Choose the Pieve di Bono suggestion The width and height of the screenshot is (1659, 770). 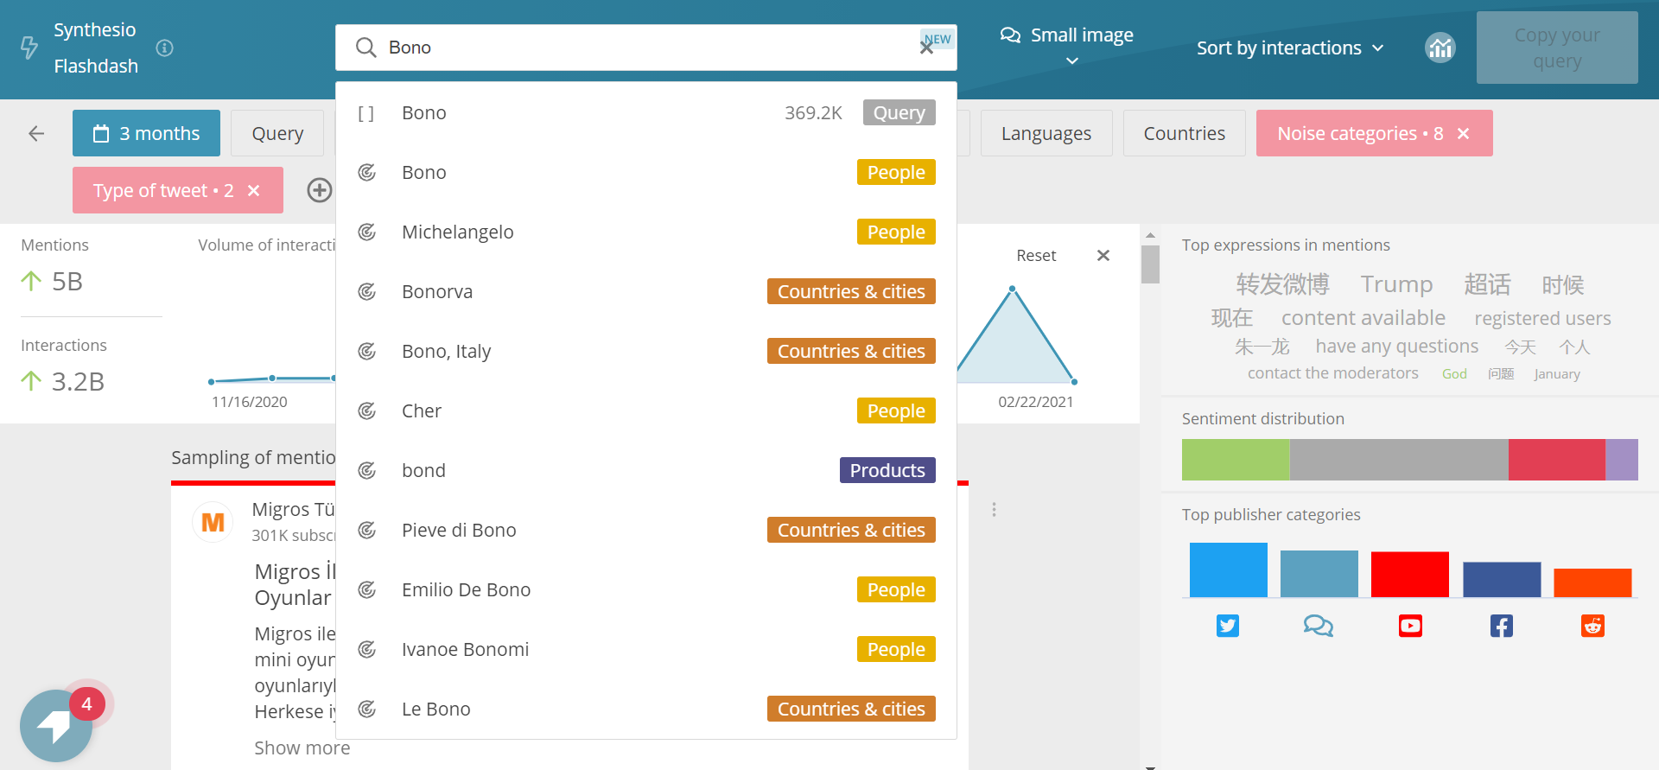click(646, 531)
